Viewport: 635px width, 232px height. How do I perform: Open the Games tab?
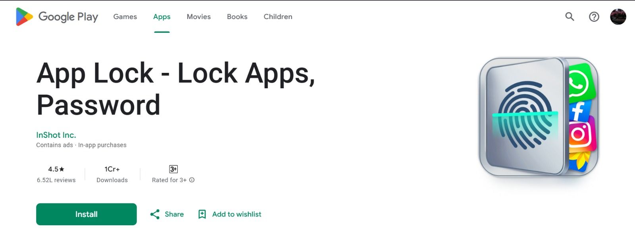pos(125,17)
